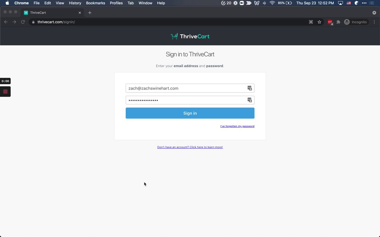
Task: Click password manager icon in email field
Action: click(249, 88)
